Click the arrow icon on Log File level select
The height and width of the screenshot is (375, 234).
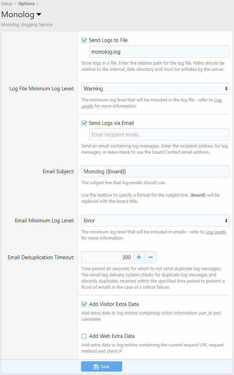tap(226, 89)
